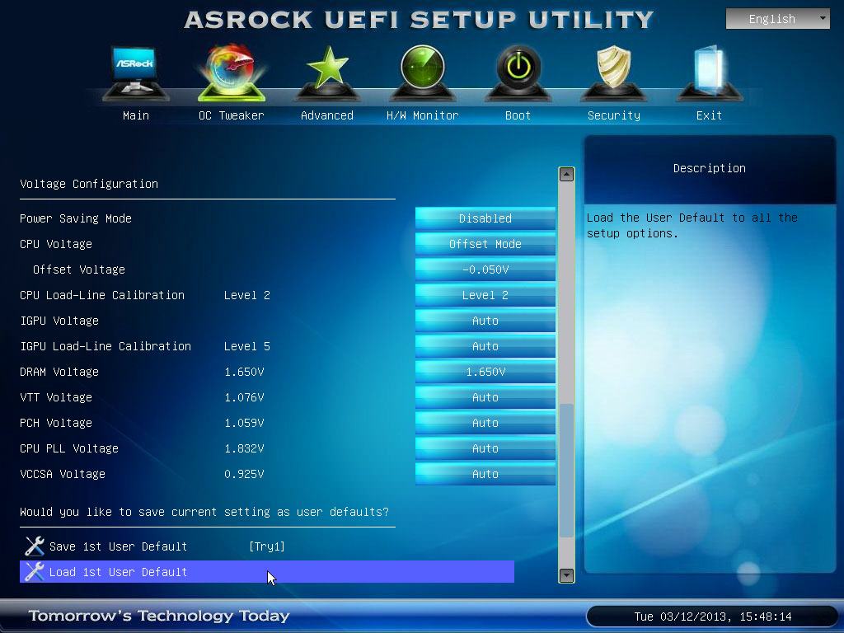Viewport: 844px width, 633px height.
Task: Open VCCSA Voltage Auto setting
Action: 485,474
